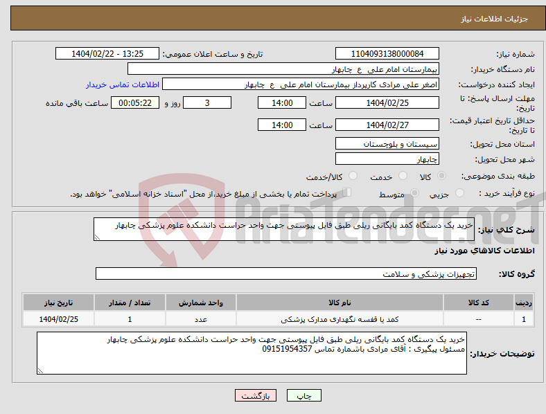The height and width of the screenshot is (414, 546).
Task: Choose the جزیی purchase type radio
Action: click(x=459, y=192)
